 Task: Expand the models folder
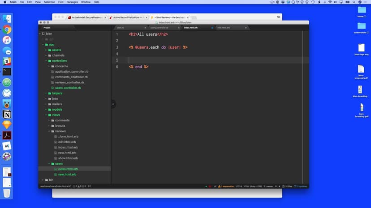[57, 109]
